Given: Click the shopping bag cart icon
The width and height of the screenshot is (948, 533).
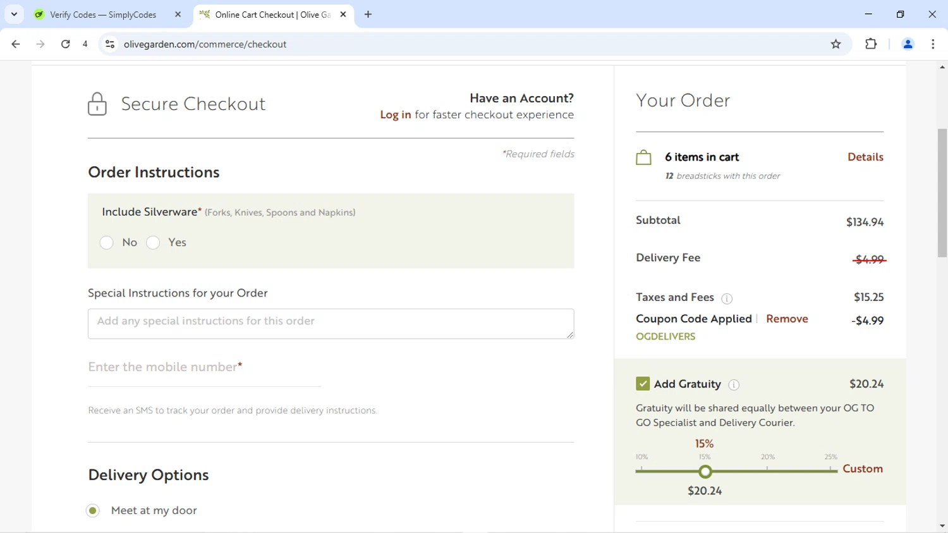Looking at the screenshot, I should point(643,157).
